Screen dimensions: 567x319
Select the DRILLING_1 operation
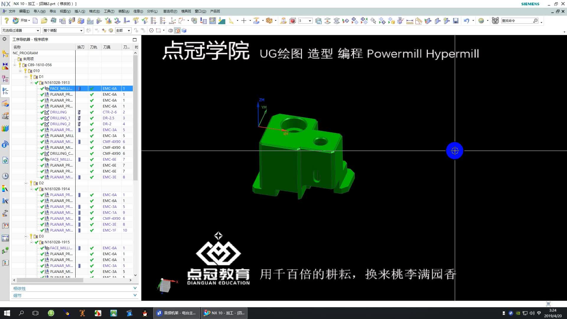(60, 118)
